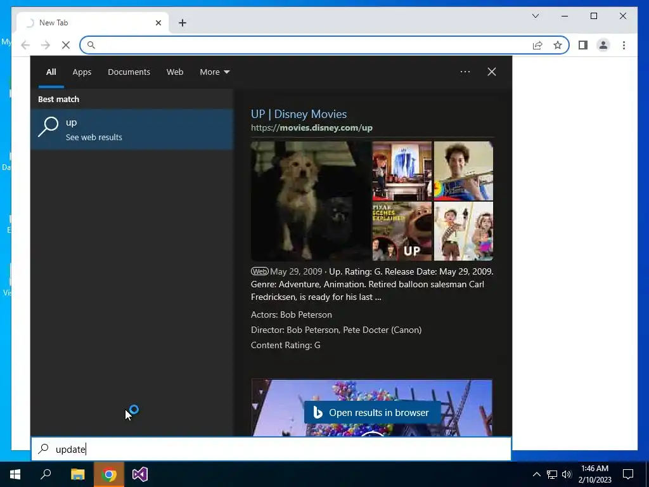Image resolution: width=649 pixels, height=487 pixels.
Task: Open a new Chrome tab
Action: (183, 23)
